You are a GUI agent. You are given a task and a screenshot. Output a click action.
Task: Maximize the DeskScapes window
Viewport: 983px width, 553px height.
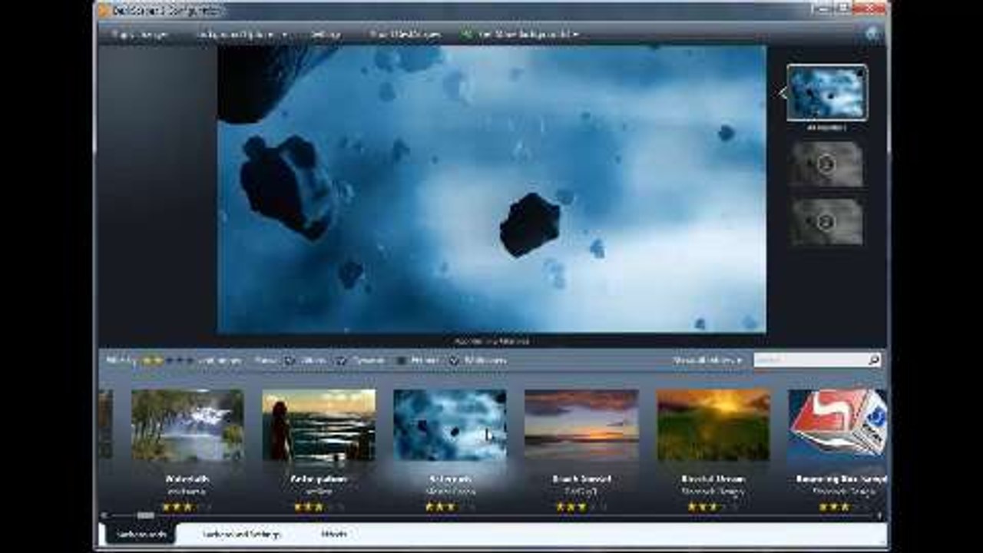(x=842, y=8)
